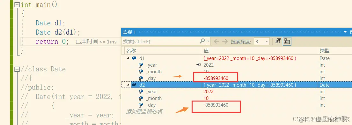
Task: Click the 值 column header
Action: (206, 51)
